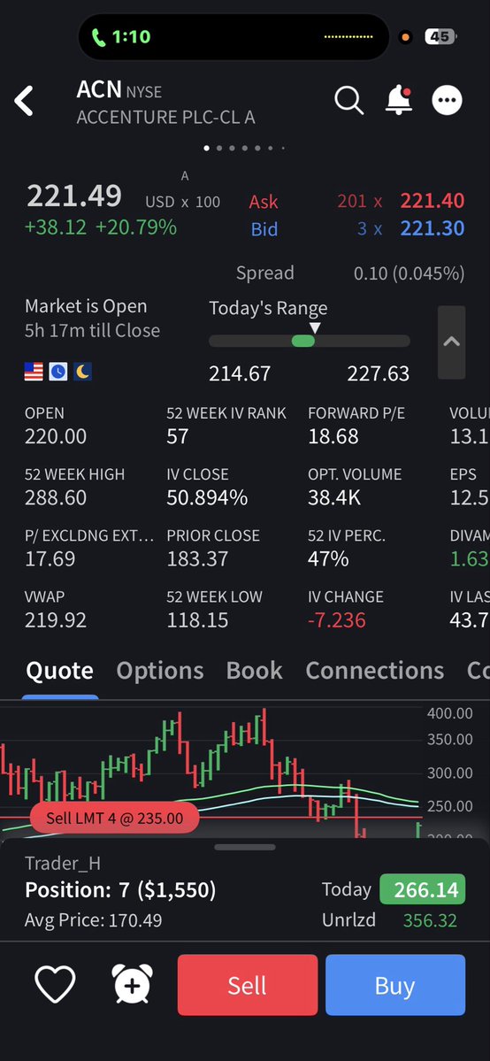Tap the Unrlzd value 356.32
490x1061 pixels.
point(430,920)
